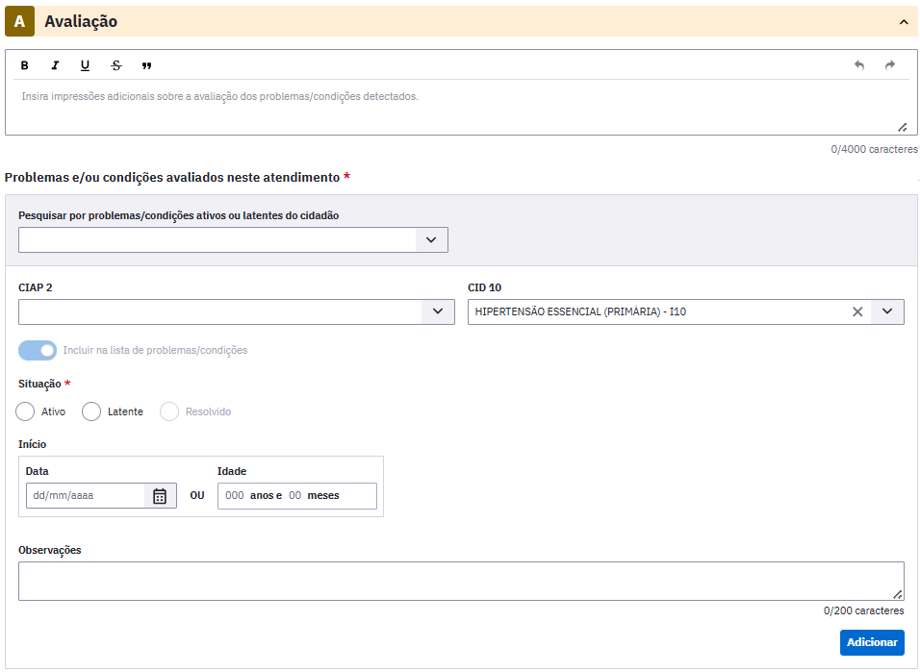Undo the last edit
The width and height of the screenshot is (920, 672).
[859, 65]
